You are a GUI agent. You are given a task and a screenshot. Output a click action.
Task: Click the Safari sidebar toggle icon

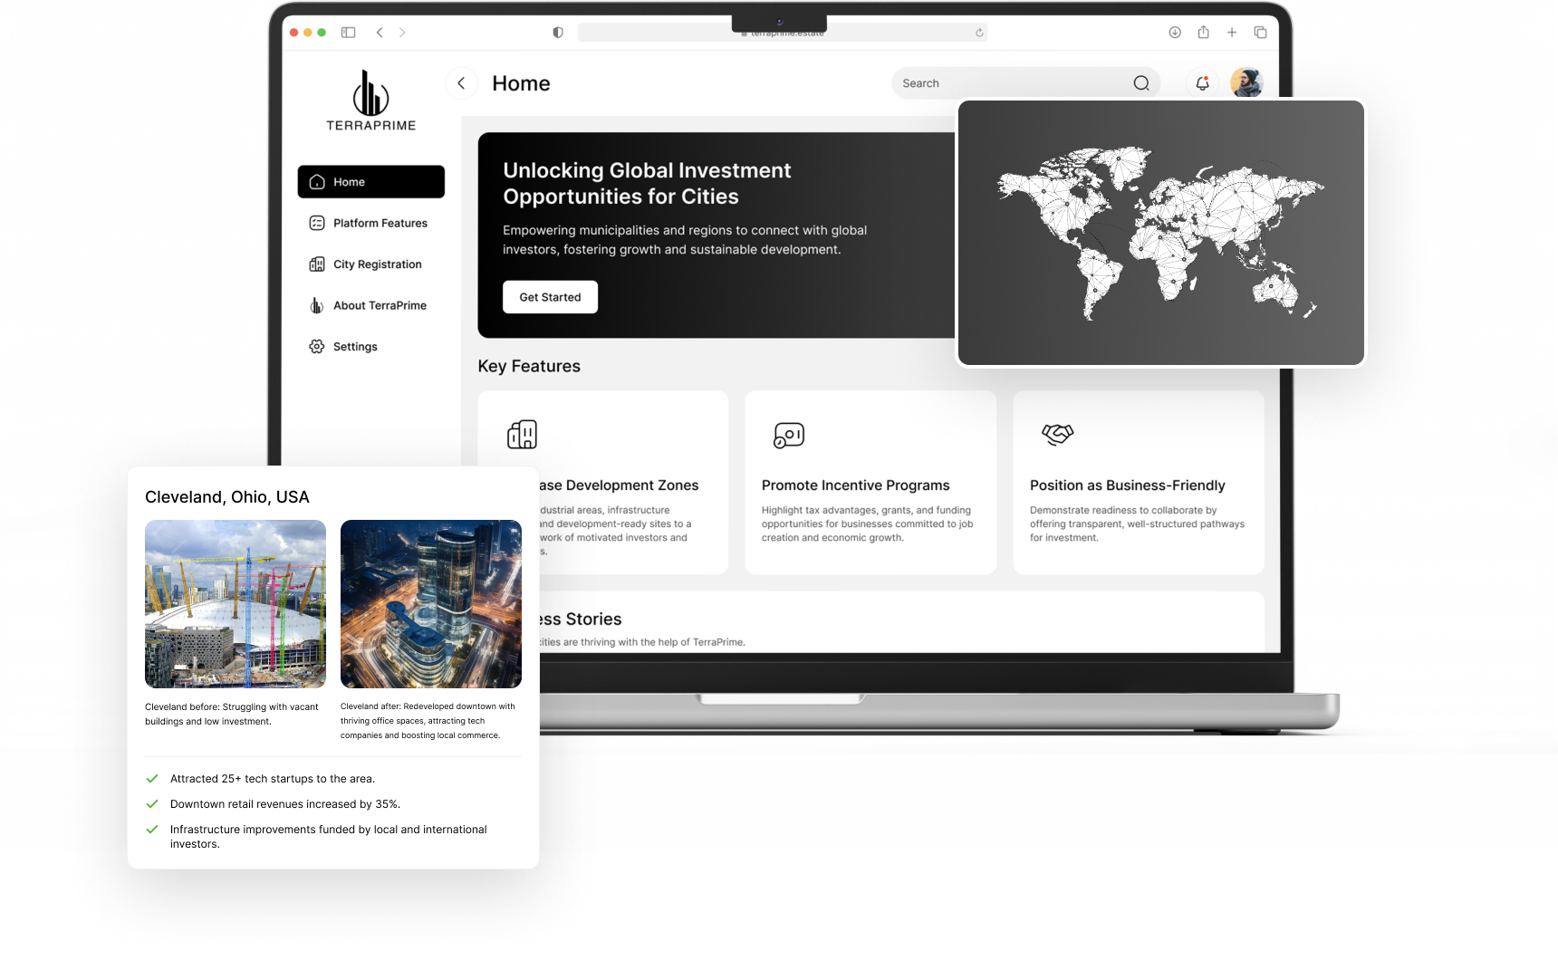point(348,33)
